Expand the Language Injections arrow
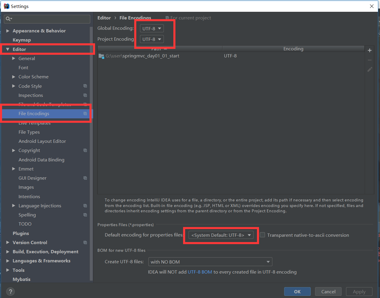The image size is (380, 298). (x=14, y=206)
